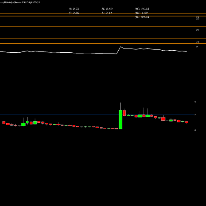Click the 18 price axis label
Viewport: 206px width, 206px height.
pyautogui.click(x=197, y=42)
